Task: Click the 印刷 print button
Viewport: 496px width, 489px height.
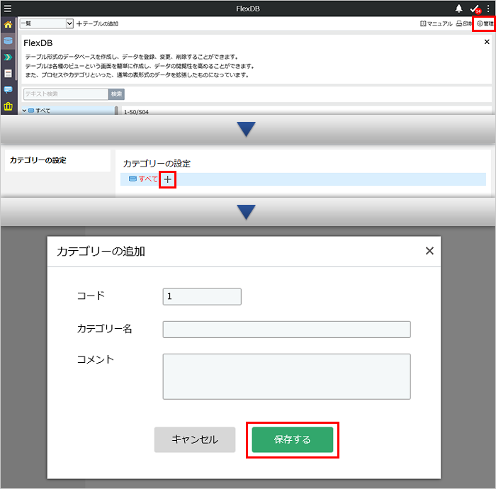Action: coord(463,23)
